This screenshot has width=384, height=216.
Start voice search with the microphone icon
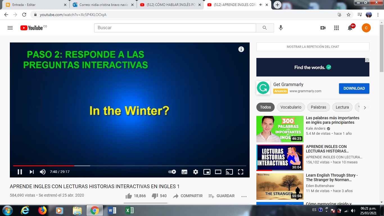tap(281, 28)
